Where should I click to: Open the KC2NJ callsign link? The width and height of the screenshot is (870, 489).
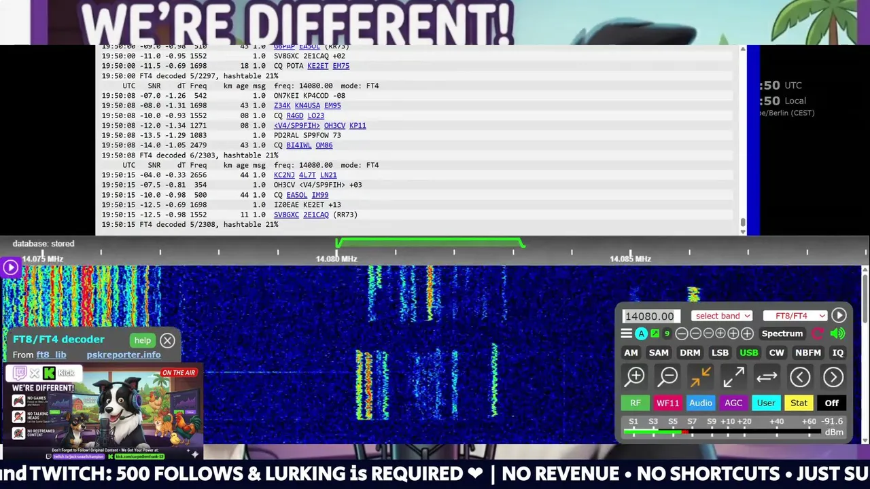pyautogui.click(x=284, y=175)
